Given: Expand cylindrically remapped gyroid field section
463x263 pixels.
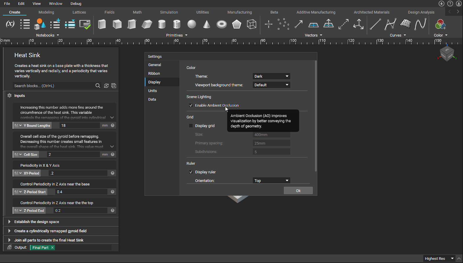Looking at the screenshot, I should pos(9,231).
